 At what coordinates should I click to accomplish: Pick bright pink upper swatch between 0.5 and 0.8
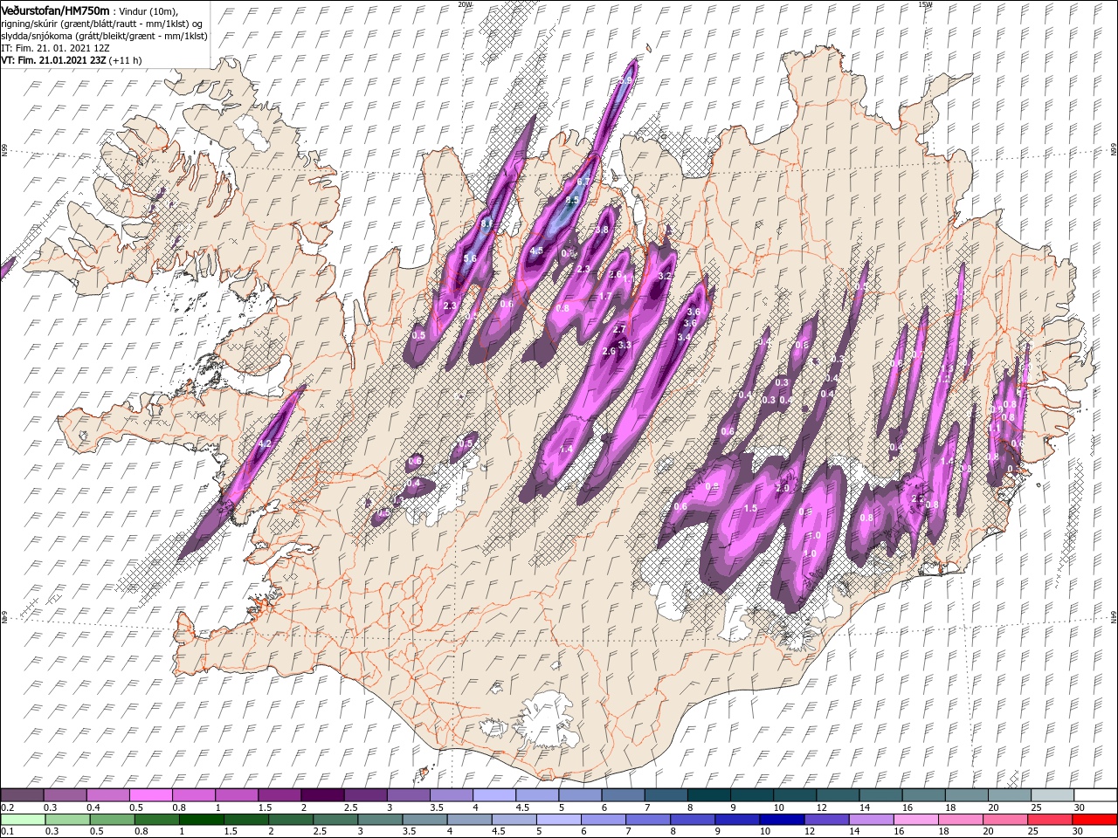151,795
